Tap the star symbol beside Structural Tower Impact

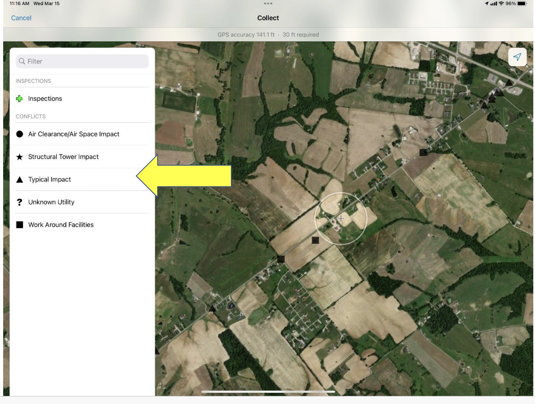point(19,157)
